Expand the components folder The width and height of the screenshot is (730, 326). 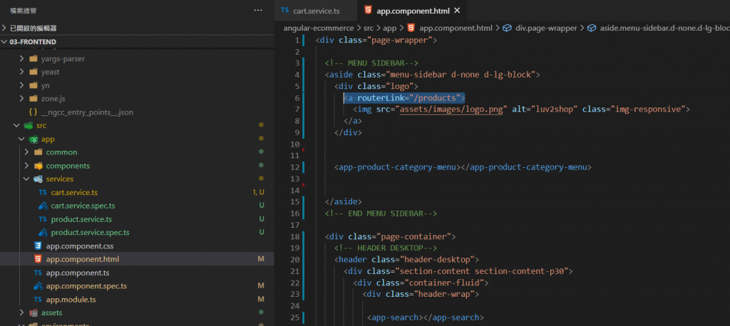tap(26, 166)
